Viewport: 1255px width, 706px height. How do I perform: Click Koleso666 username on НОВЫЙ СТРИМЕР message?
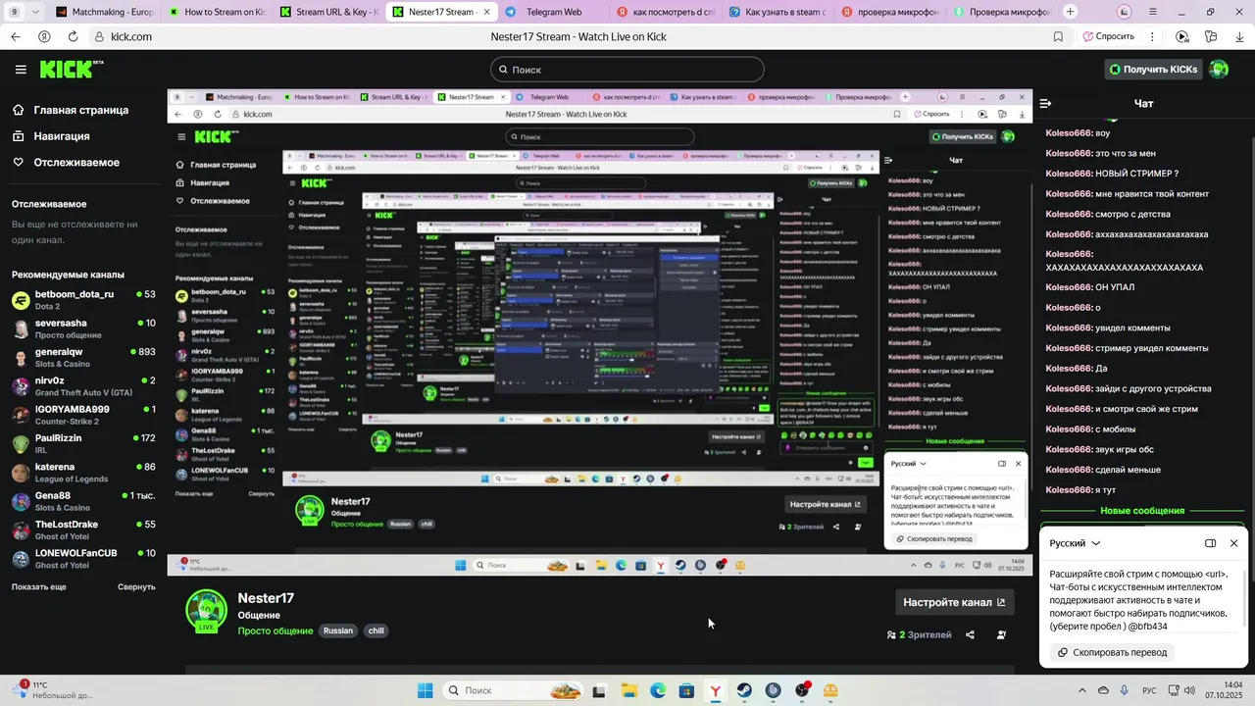[1069, 174]
